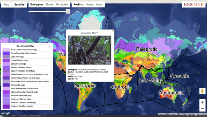Image resolution: width=207 pixels, height=117 pixels.
Task: Click the RESOLVE logo
Action: tap(194, 4)
